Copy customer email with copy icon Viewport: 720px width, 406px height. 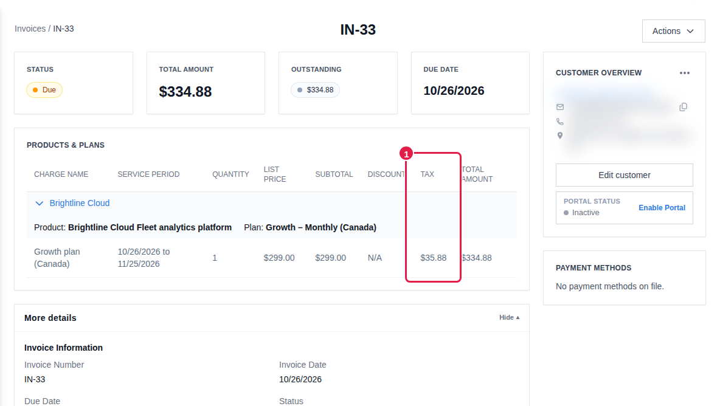[x=684, y=107]
